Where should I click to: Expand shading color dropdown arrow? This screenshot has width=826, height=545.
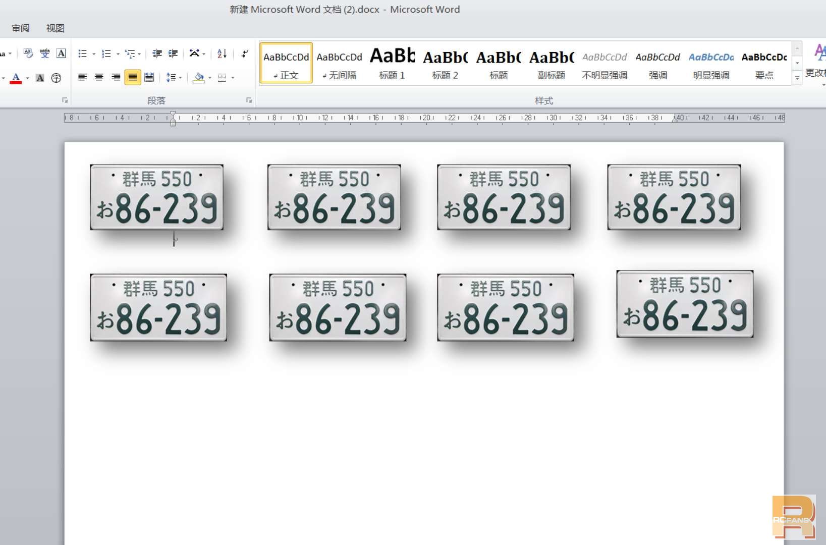tap(209, 78)
